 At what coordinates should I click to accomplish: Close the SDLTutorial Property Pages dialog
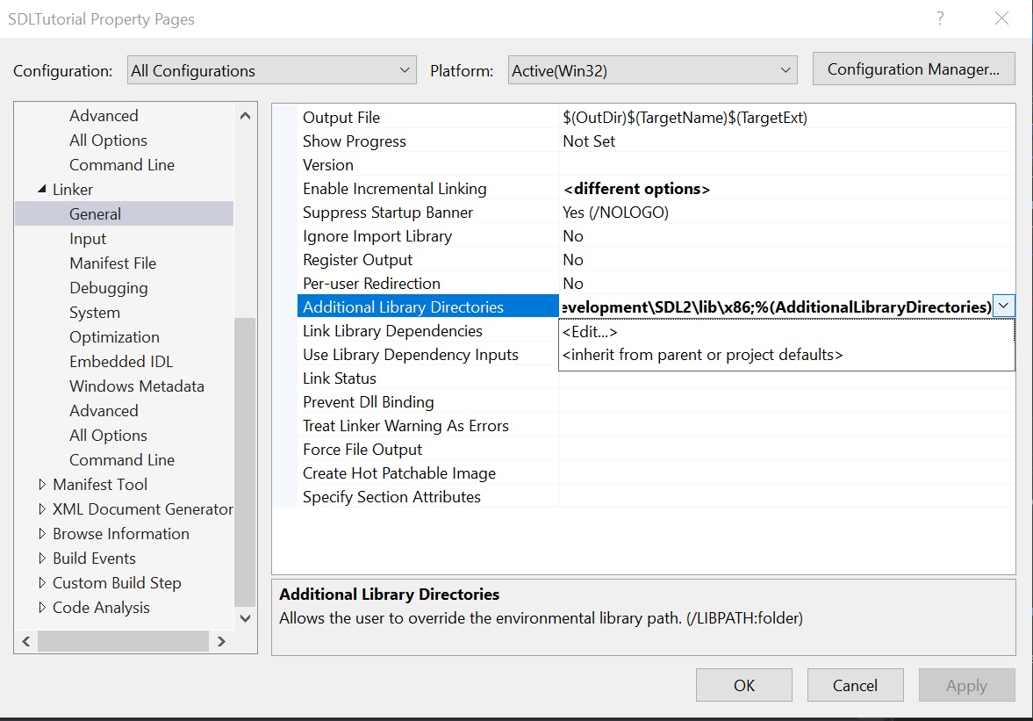tap(1001, 18)
